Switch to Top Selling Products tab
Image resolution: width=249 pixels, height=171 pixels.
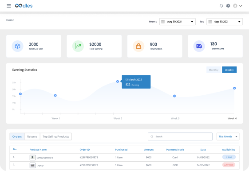click(56, 136)
